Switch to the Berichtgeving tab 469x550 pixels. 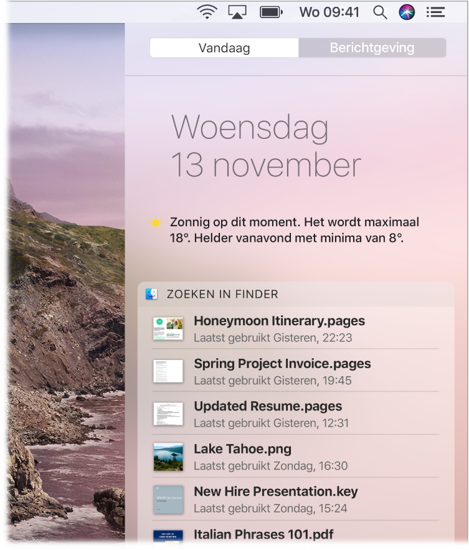(x=372, y=48)
